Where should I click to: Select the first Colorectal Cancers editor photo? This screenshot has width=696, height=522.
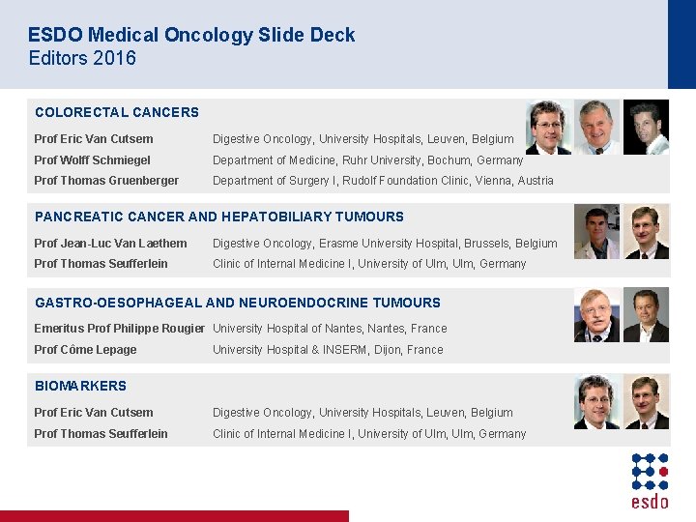(548, 127)
